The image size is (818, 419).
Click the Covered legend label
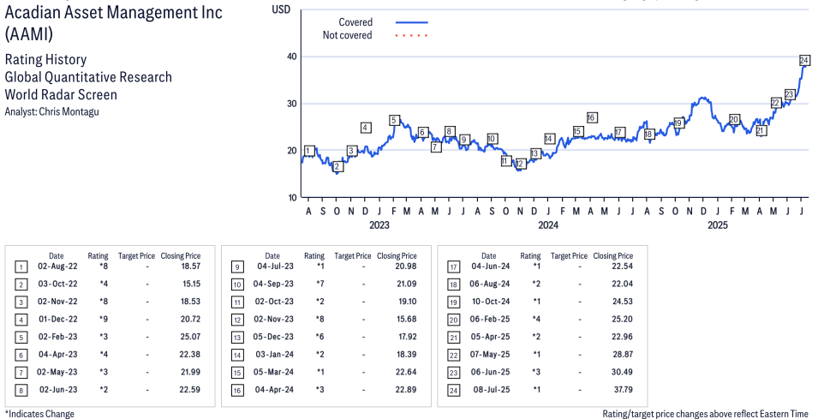tap(355, 22)
